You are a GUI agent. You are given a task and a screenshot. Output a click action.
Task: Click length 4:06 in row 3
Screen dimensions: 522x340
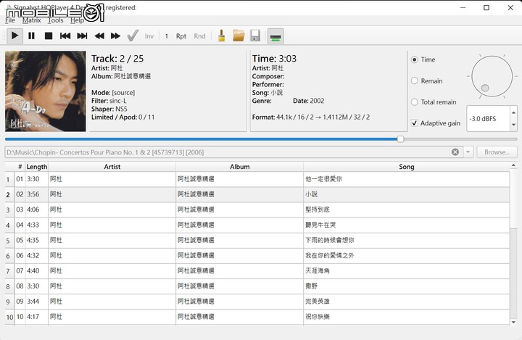point(33,210)
